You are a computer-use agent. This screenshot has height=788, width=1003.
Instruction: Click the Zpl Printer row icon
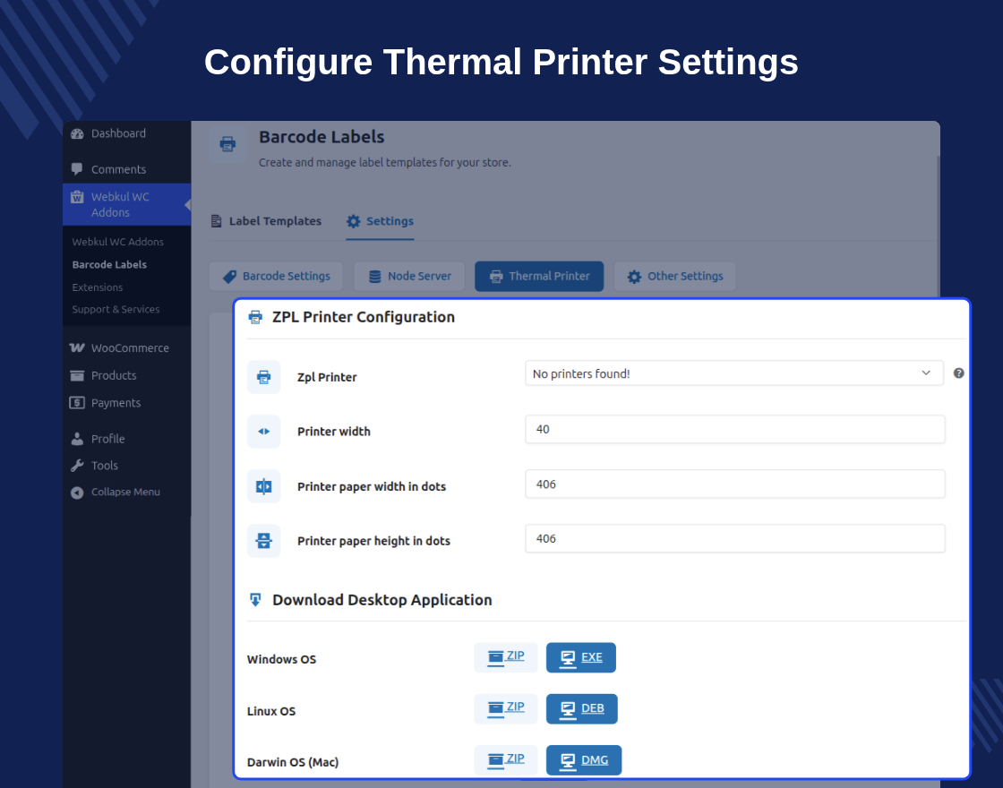coord(263,377)
